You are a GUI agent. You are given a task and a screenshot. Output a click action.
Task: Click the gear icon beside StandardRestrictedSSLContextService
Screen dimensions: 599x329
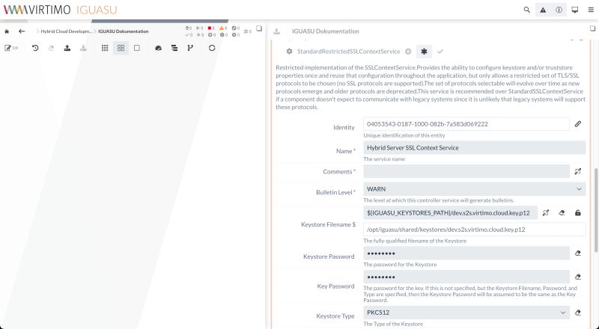(289, 51)
